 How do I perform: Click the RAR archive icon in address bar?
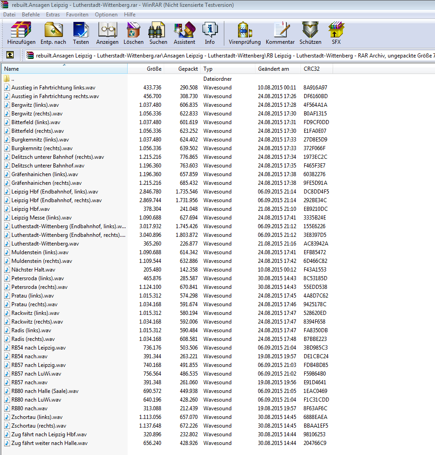(x=30, y=55)
